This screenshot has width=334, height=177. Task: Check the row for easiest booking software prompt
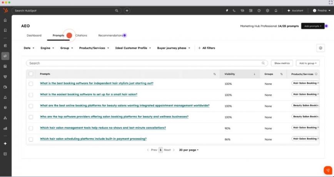(31, 95)
